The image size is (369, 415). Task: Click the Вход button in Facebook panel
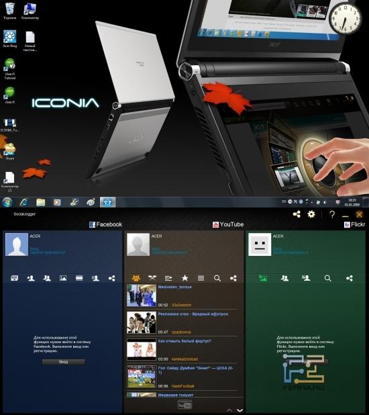pos(64,362)
